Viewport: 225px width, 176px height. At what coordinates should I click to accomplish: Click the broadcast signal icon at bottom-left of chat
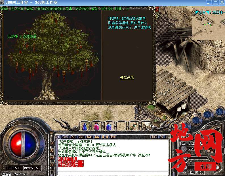coord(52,172)
